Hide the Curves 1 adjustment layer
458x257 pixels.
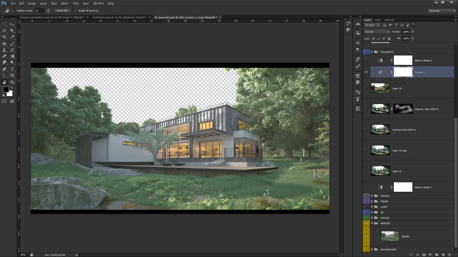[x=366, y=72]
